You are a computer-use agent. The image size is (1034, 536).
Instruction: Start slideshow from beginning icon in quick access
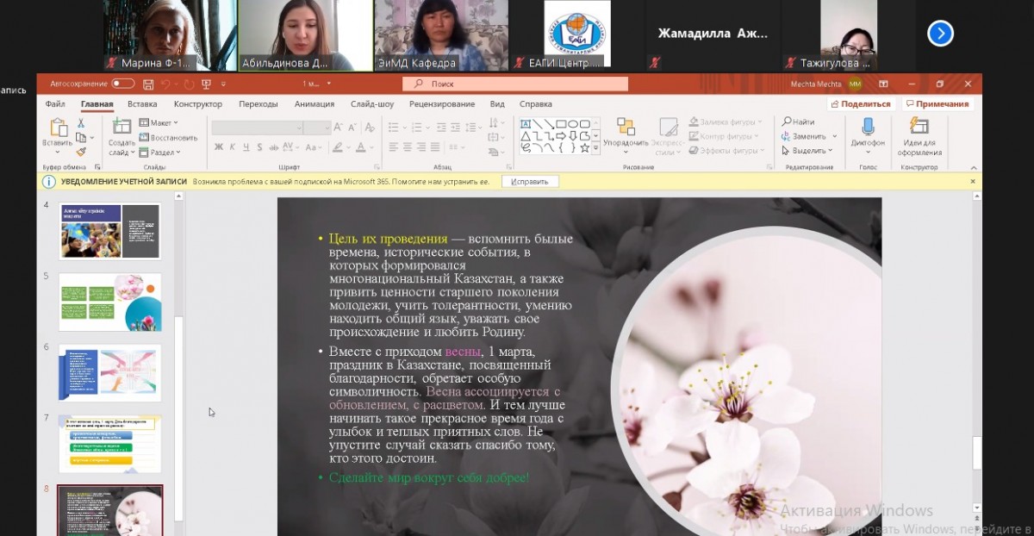point(206,84)
